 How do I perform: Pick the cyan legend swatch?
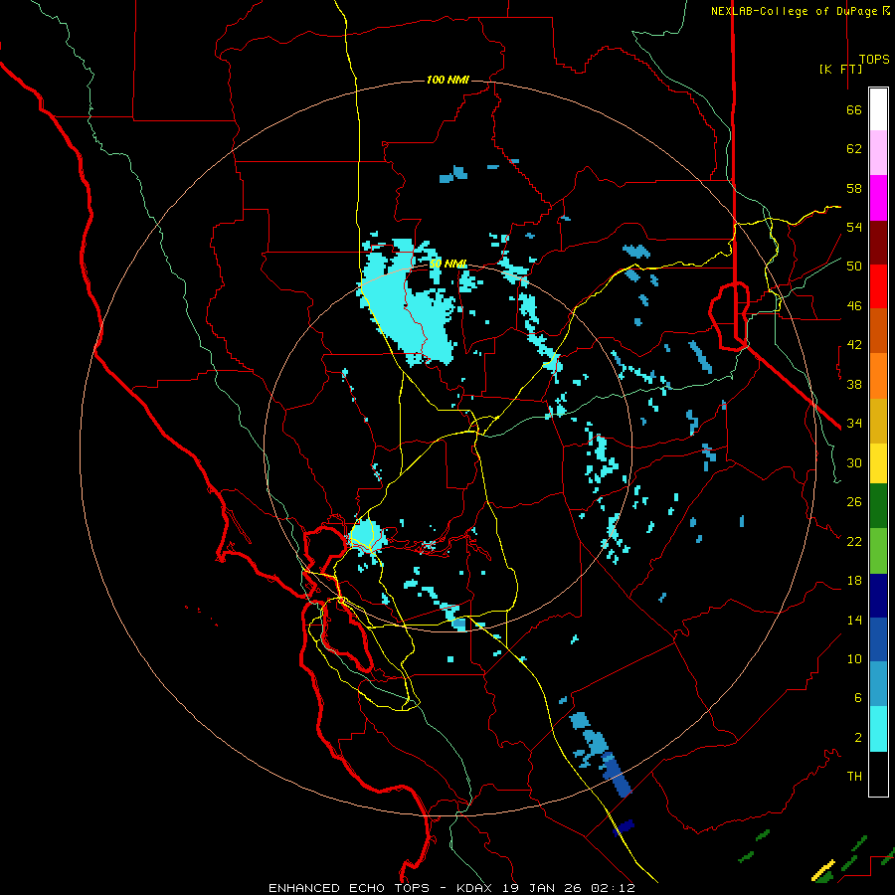click(878, 729)
